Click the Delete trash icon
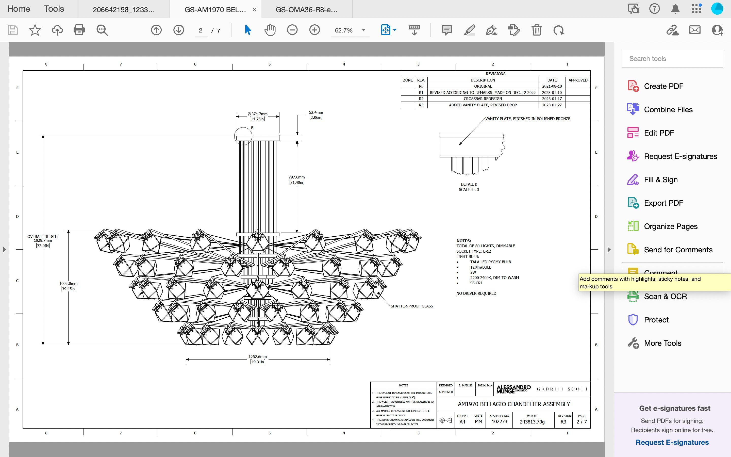Image resolution: width=731 pixels, height=457 pixels. 537,30
